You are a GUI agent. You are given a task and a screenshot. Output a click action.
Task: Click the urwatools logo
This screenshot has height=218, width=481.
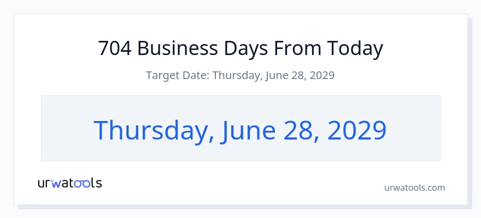tap(70, 183)
